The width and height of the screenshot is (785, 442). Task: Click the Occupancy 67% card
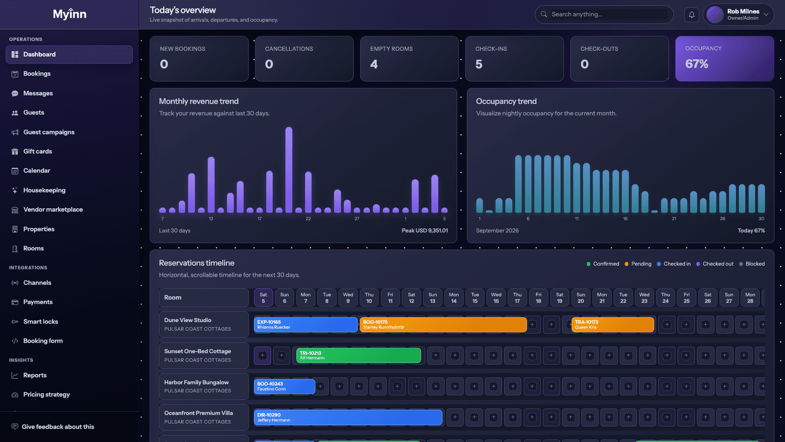725,58
